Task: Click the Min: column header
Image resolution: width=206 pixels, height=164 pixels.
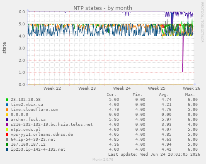Action: (138, 95)
